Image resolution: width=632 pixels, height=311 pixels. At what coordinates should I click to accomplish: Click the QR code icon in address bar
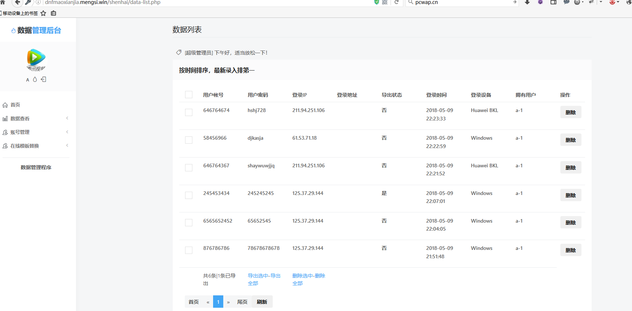385,2
